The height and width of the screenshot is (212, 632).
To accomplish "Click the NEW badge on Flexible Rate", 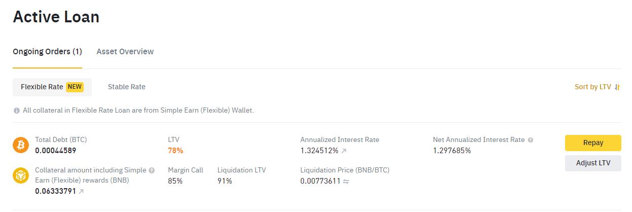I will point(75,87).
